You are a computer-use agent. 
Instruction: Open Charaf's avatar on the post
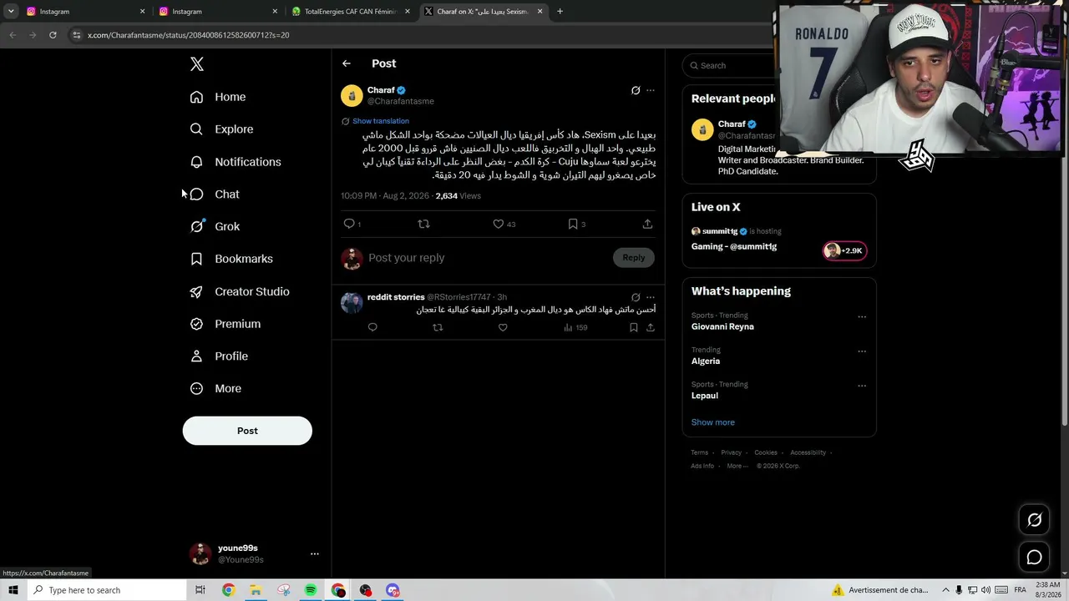click(x=352, y=96)
